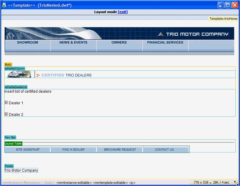
Task: Click the window resize grip icon
Action: point(236,183)
